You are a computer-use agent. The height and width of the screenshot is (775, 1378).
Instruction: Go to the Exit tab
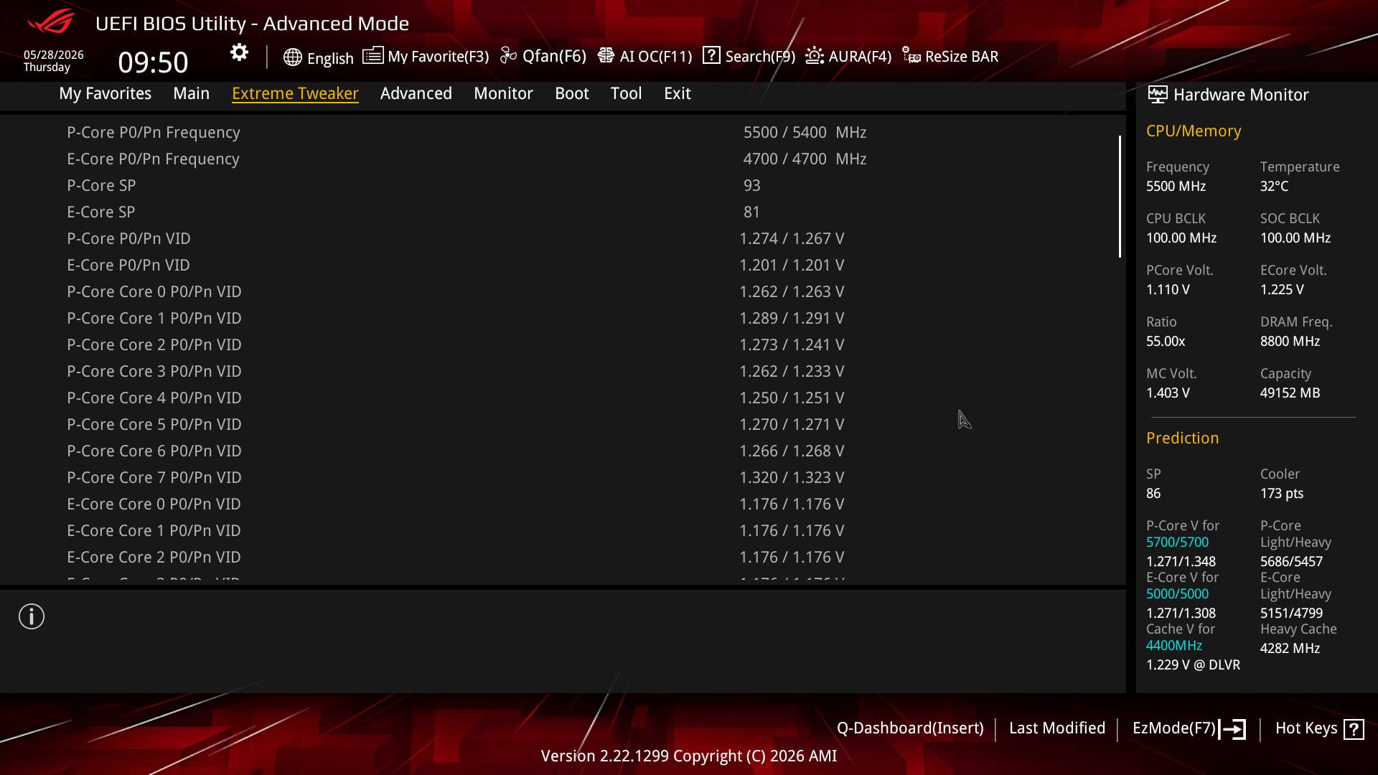click(x=678, y=93)
